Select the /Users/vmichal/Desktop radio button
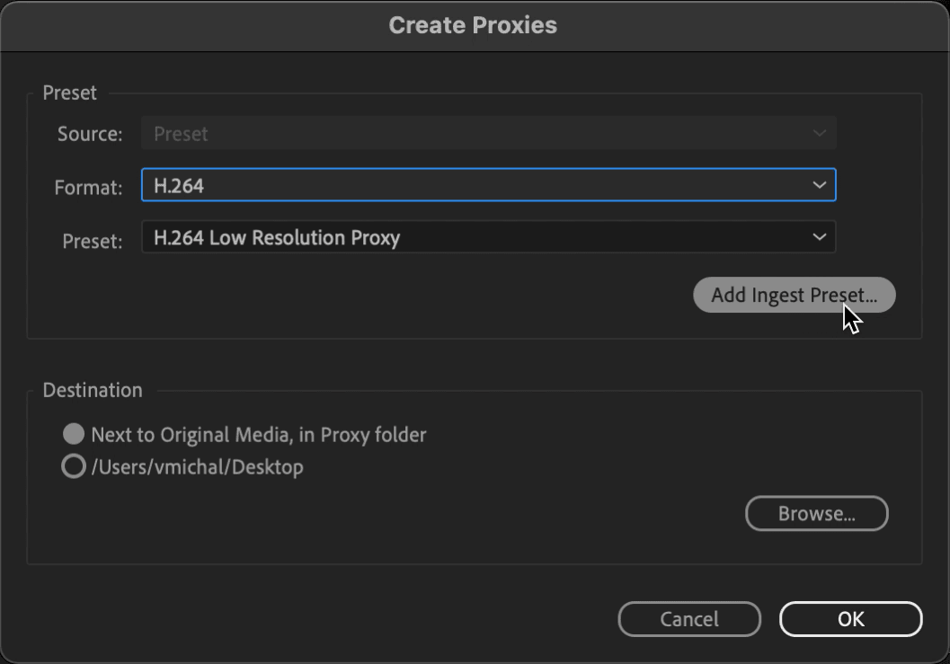950x664 pixels. pos(74,466)
